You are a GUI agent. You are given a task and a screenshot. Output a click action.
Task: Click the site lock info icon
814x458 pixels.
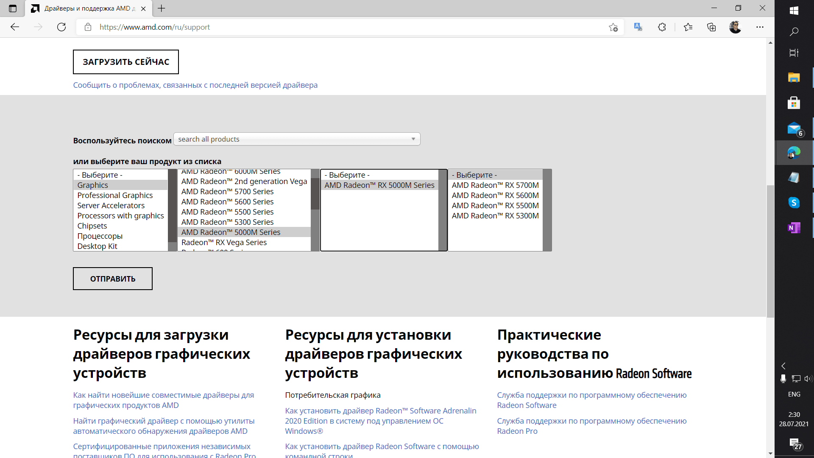pyautogui.click(x=88, y=27)
